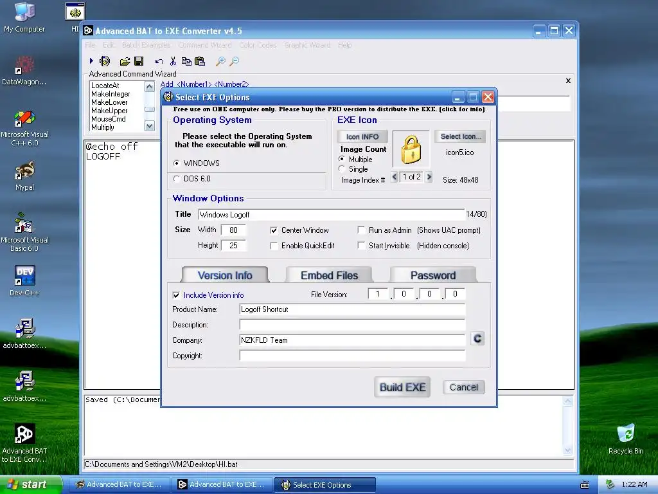This screenshot has height=494, width=658.
Task: Select Microsoft Visual C++ 6.0 desktop icon
Action: (x=24, y=128)
